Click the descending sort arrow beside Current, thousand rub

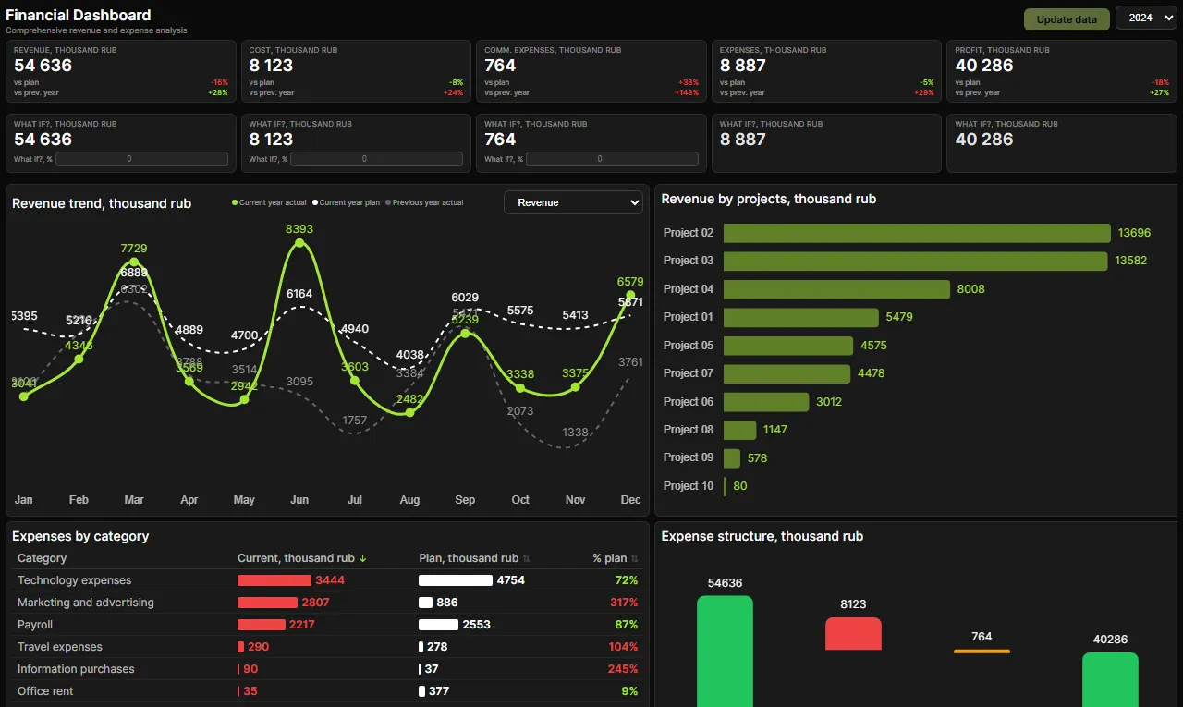coord(363,558)
